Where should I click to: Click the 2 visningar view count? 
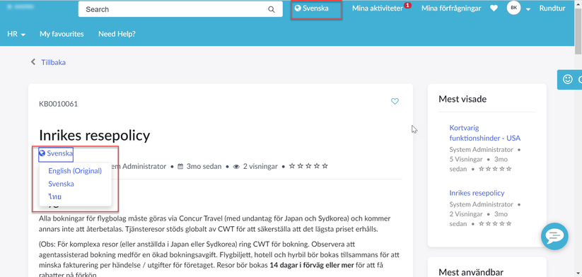260,167
